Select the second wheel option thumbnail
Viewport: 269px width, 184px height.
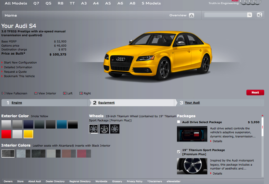[x=104, y=129]
